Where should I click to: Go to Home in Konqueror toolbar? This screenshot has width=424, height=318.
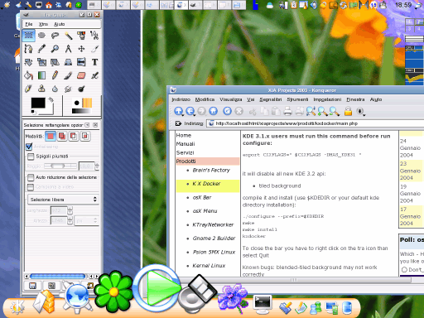click(213, 111)
